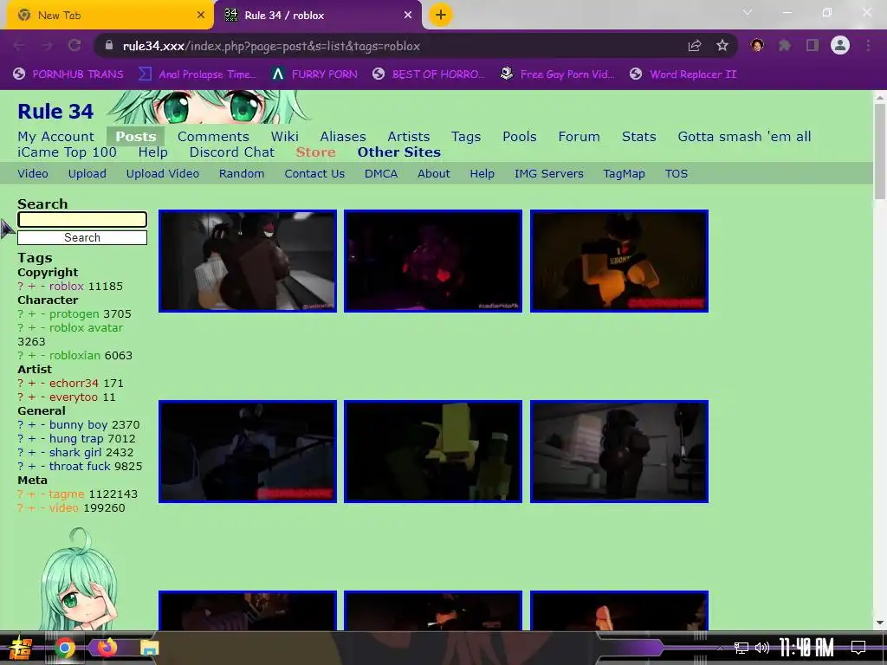Click Upload in the sub-navigation
The image size is (887, 665).
point(87,173)
